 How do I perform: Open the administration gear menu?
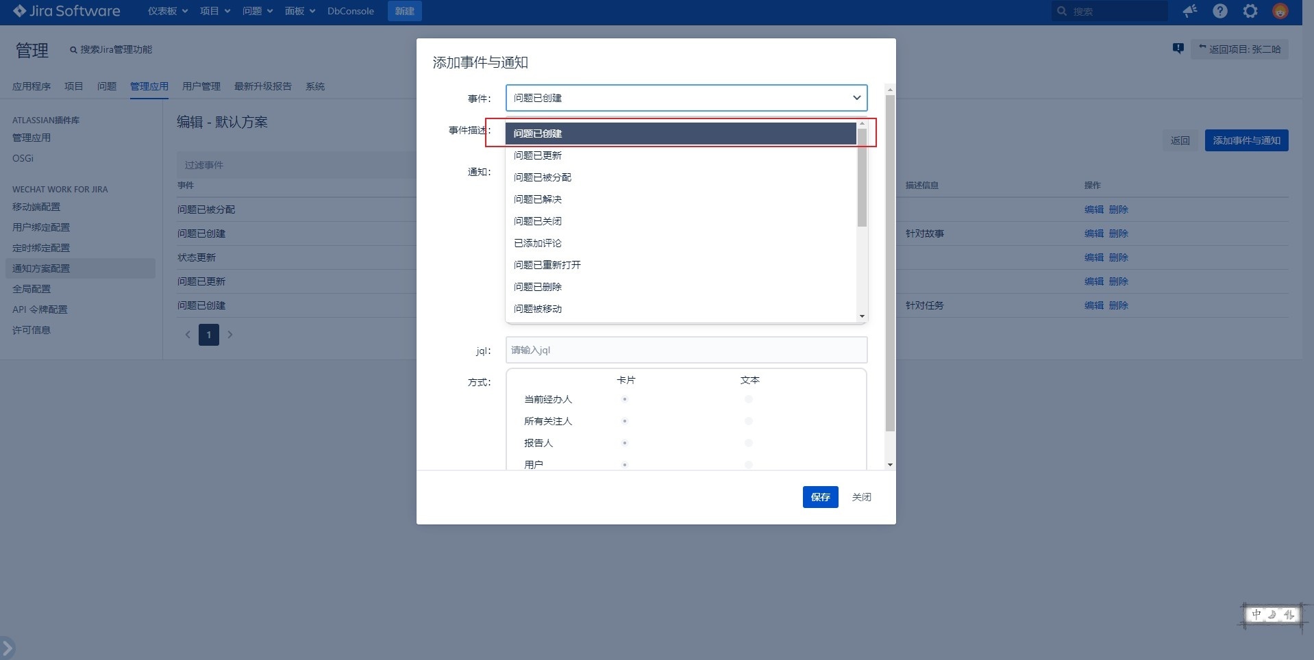click(1250, 11)
